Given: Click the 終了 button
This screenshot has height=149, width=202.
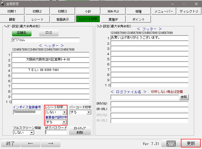Looking at the screenshot, I should click(x=10, y=144).
